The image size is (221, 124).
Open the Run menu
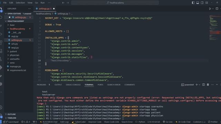click(x=42, y=3)
